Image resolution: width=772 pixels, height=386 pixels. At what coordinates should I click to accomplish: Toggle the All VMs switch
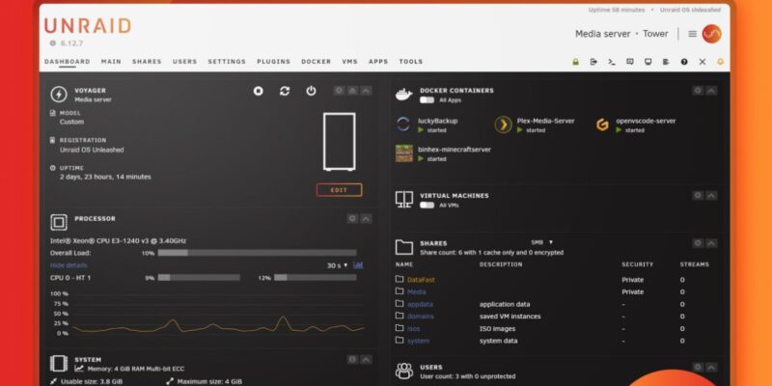coord(427,205)
